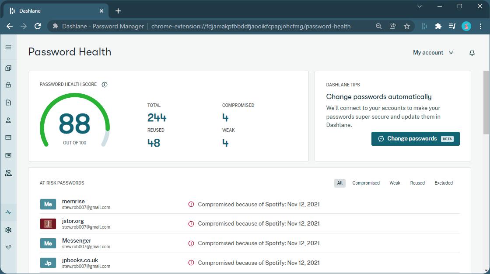
Task: Open the Extensions puzzle icon
Action: point(438,26)
